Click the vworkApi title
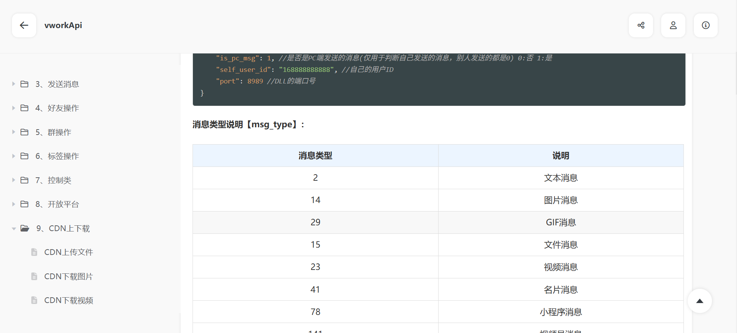This screenshot has height=333, width=737. pyautogui.click(x=63, y=25)
